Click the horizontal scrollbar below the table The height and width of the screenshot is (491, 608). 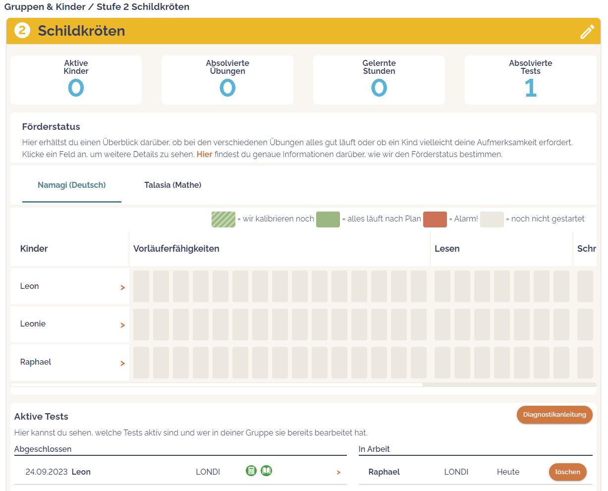(217, 384)
